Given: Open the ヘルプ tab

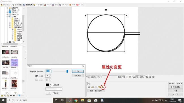Looking at the screenshot, I should 80,5.
